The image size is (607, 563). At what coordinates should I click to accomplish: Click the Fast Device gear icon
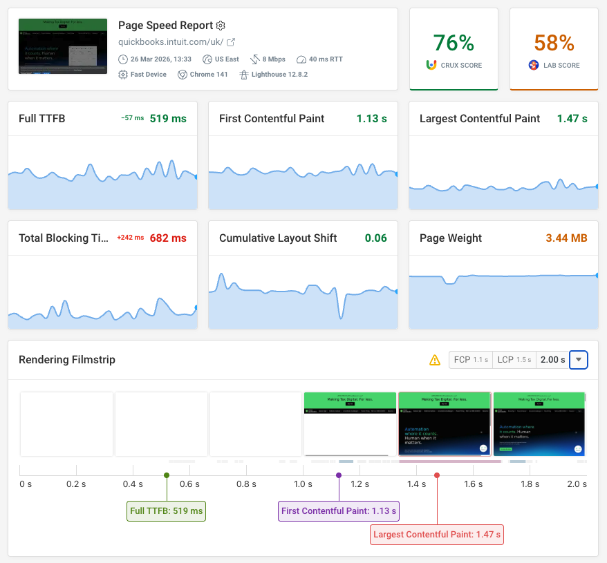(x=122, y=74)
